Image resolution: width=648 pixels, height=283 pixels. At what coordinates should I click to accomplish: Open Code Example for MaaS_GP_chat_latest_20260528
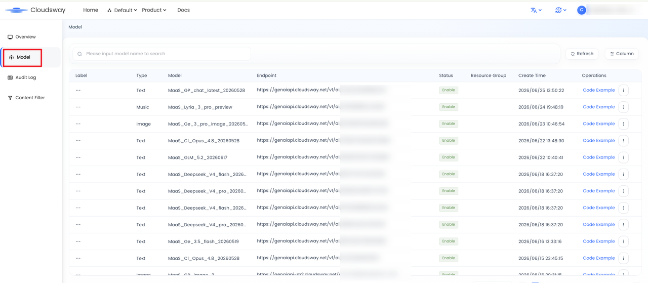(598, 90)
